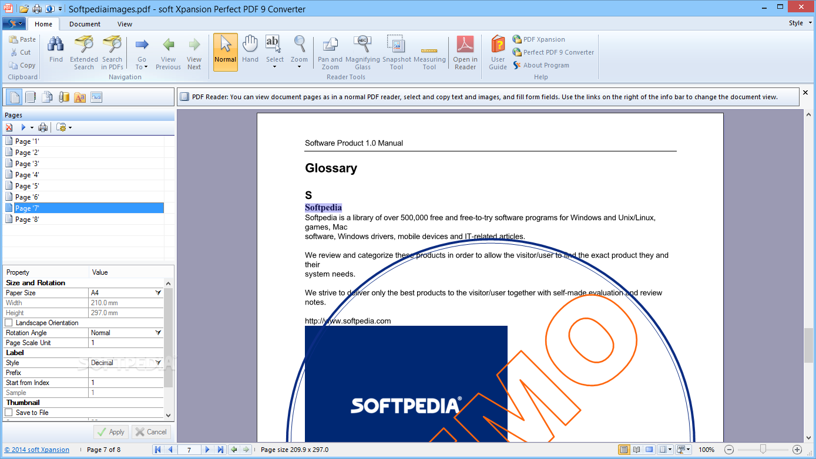Show the Pages panel icon
Viewport: 816px width, 459px height.
point(14,97)
